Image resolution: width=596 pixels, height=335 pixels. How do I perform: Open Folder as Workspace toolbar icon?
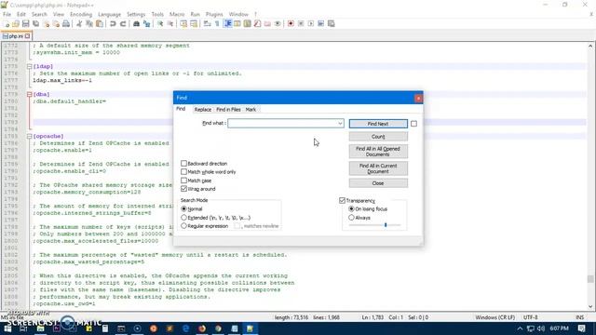(x=267, y=23)
